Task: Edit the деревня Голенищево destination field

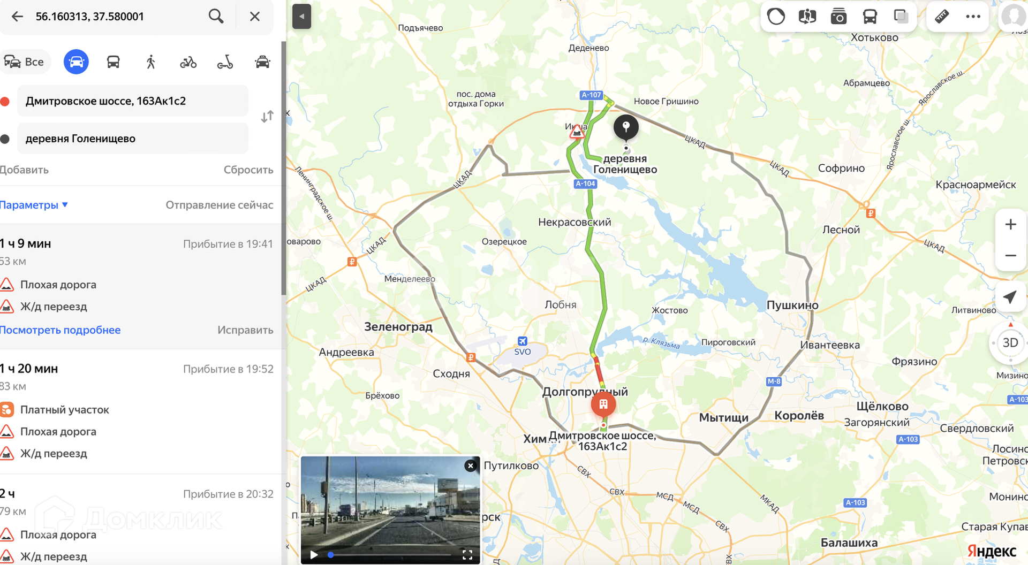Action: pos(133,139)
